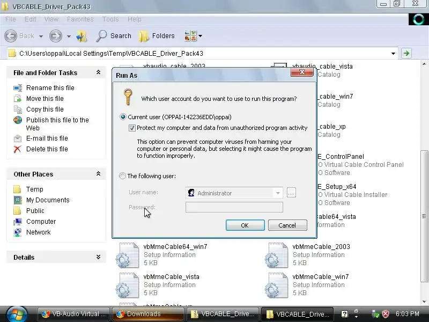Click the Back navigation arrow icon

coord(11,36)
